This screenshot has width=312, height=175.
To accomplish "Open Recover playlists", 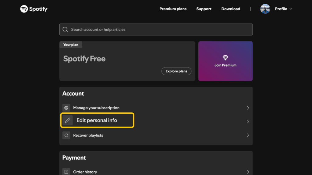I will (156, 135).
